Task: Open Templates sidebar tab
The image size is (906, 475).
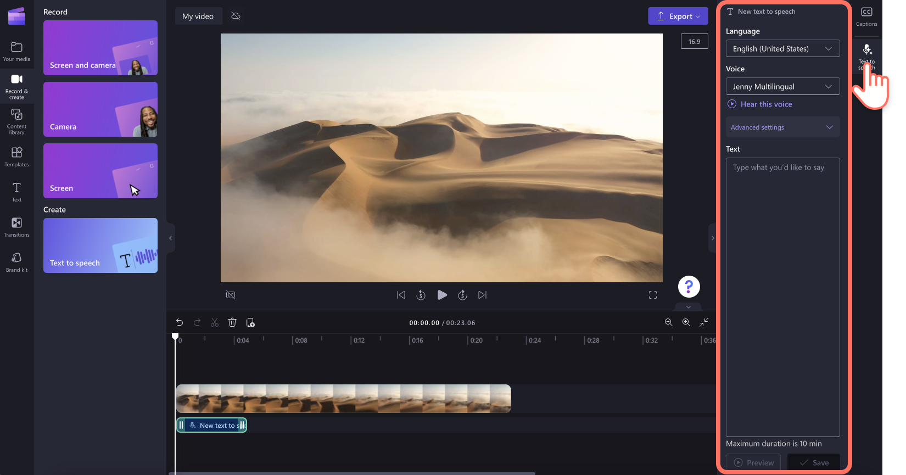Action: (x=16, y=157)
